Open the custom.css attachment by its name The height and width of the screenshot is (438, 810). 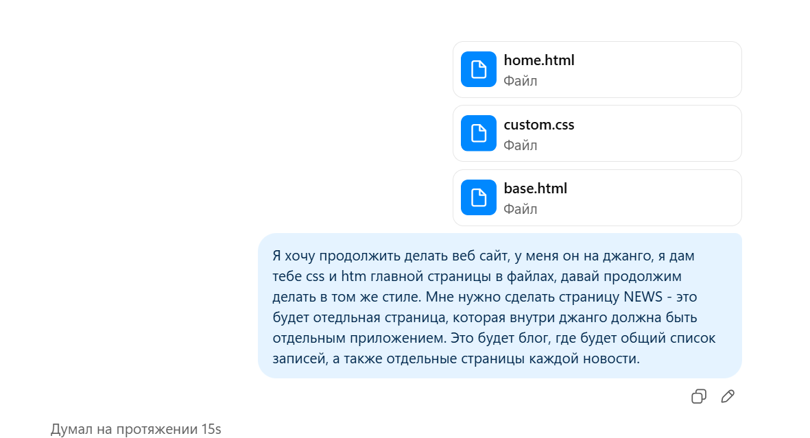tap(538, 125)
